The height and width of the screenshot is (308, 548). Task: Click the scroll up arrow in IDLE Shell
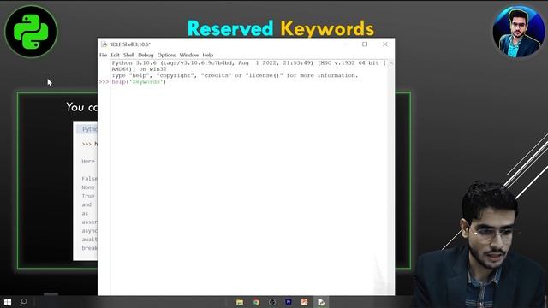391,63
